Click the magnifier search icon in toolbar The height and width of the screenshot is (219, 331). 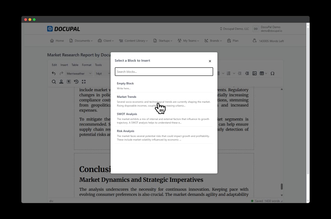point(54,82)
